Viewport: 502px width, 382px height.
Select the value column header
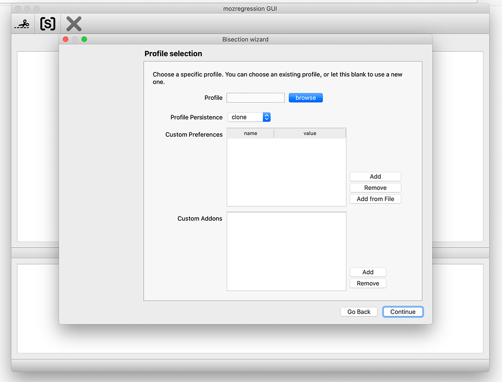pos(310,133)
